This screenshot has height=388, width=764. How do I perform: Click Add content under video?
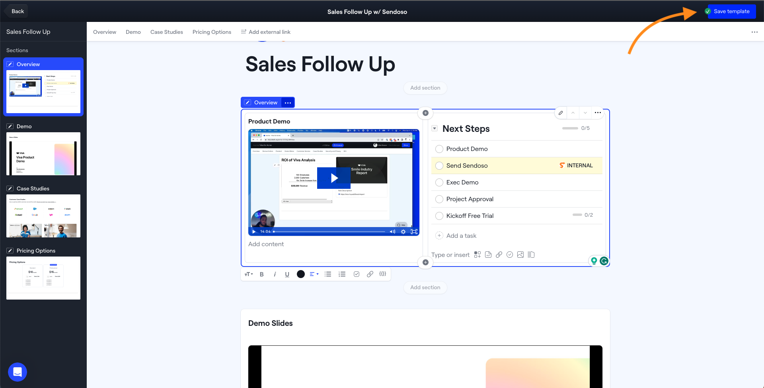(266, 244)
